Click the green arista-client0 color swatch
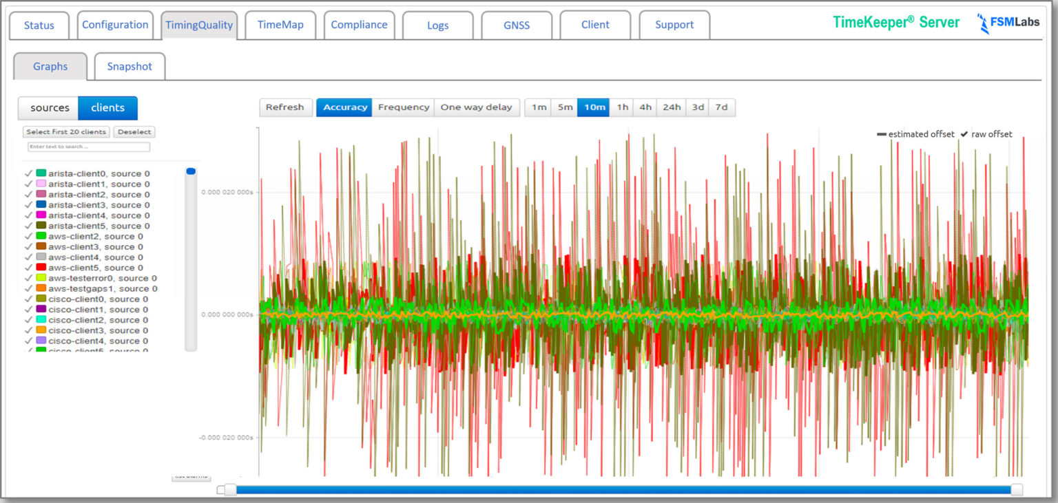Image resolution: width=1058 pixels, height=503 pixels. pos(41,173)
